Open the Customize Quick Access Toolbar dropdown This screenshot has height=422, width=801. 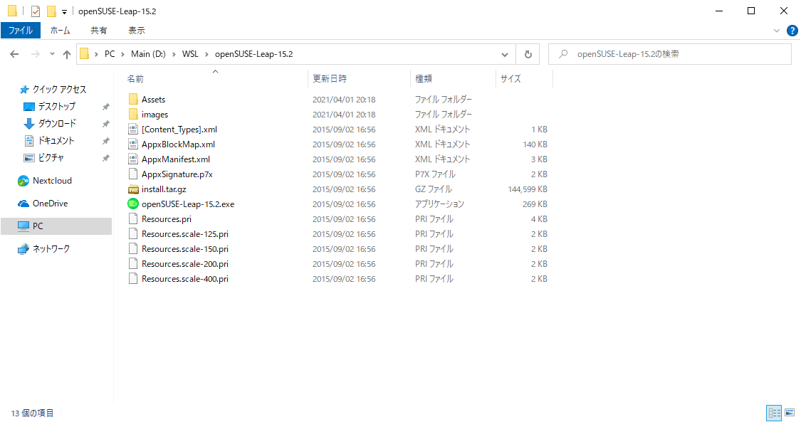pos(64,11)
